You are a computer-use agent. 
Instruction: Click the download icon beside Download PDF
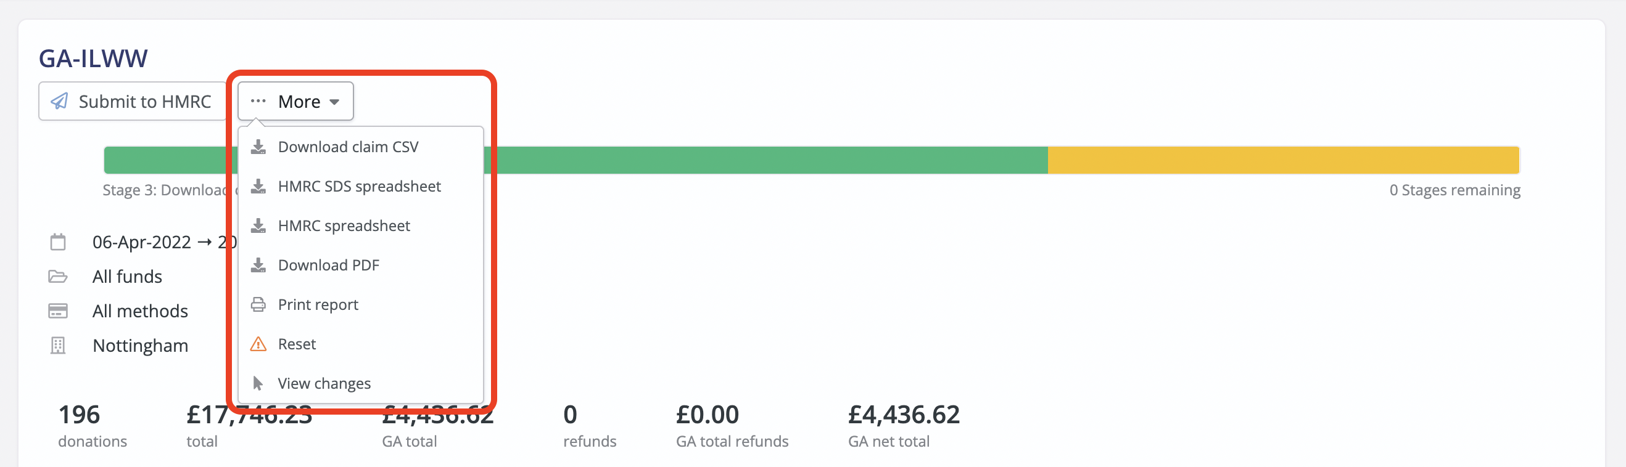pos(258,265)
